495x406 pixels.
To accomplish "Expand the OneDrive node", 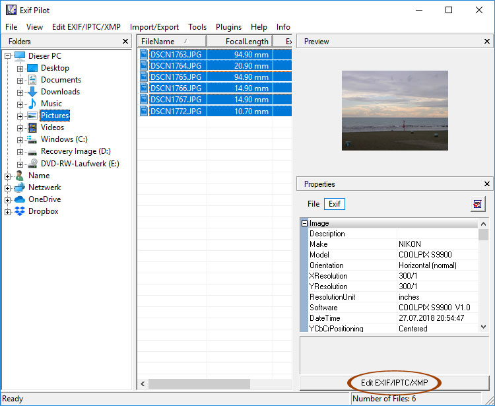I will coord(7,200).
